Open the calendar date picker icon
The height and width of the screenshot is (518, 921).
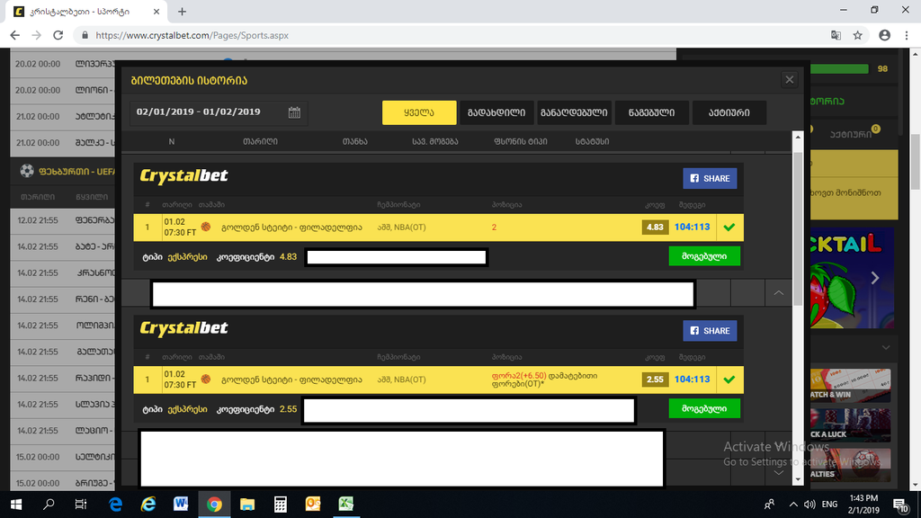click(x=294, y=112)
